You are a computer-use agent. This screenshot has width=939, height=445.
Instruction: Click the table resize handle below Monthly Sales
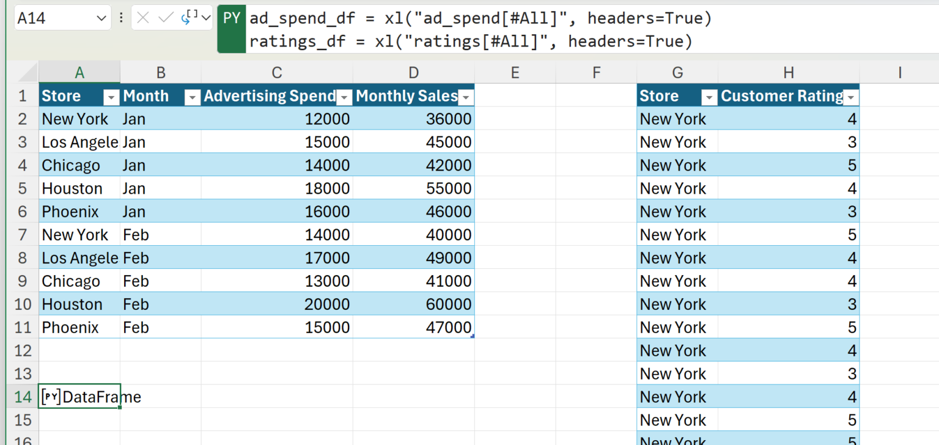click(x=473, y=336)
